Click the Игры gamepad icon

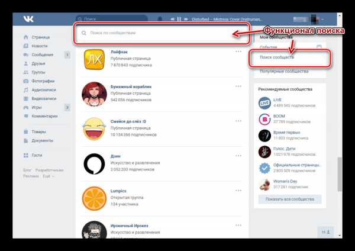(26, 107)
